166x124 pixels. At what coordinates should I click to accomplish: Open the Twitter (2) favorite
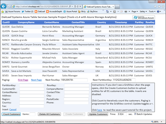click(27, 12)
